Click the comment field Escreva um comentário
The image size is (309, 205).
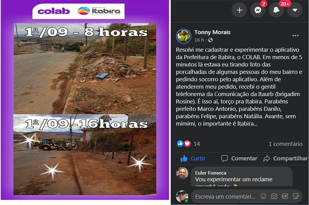coord(225,197)
